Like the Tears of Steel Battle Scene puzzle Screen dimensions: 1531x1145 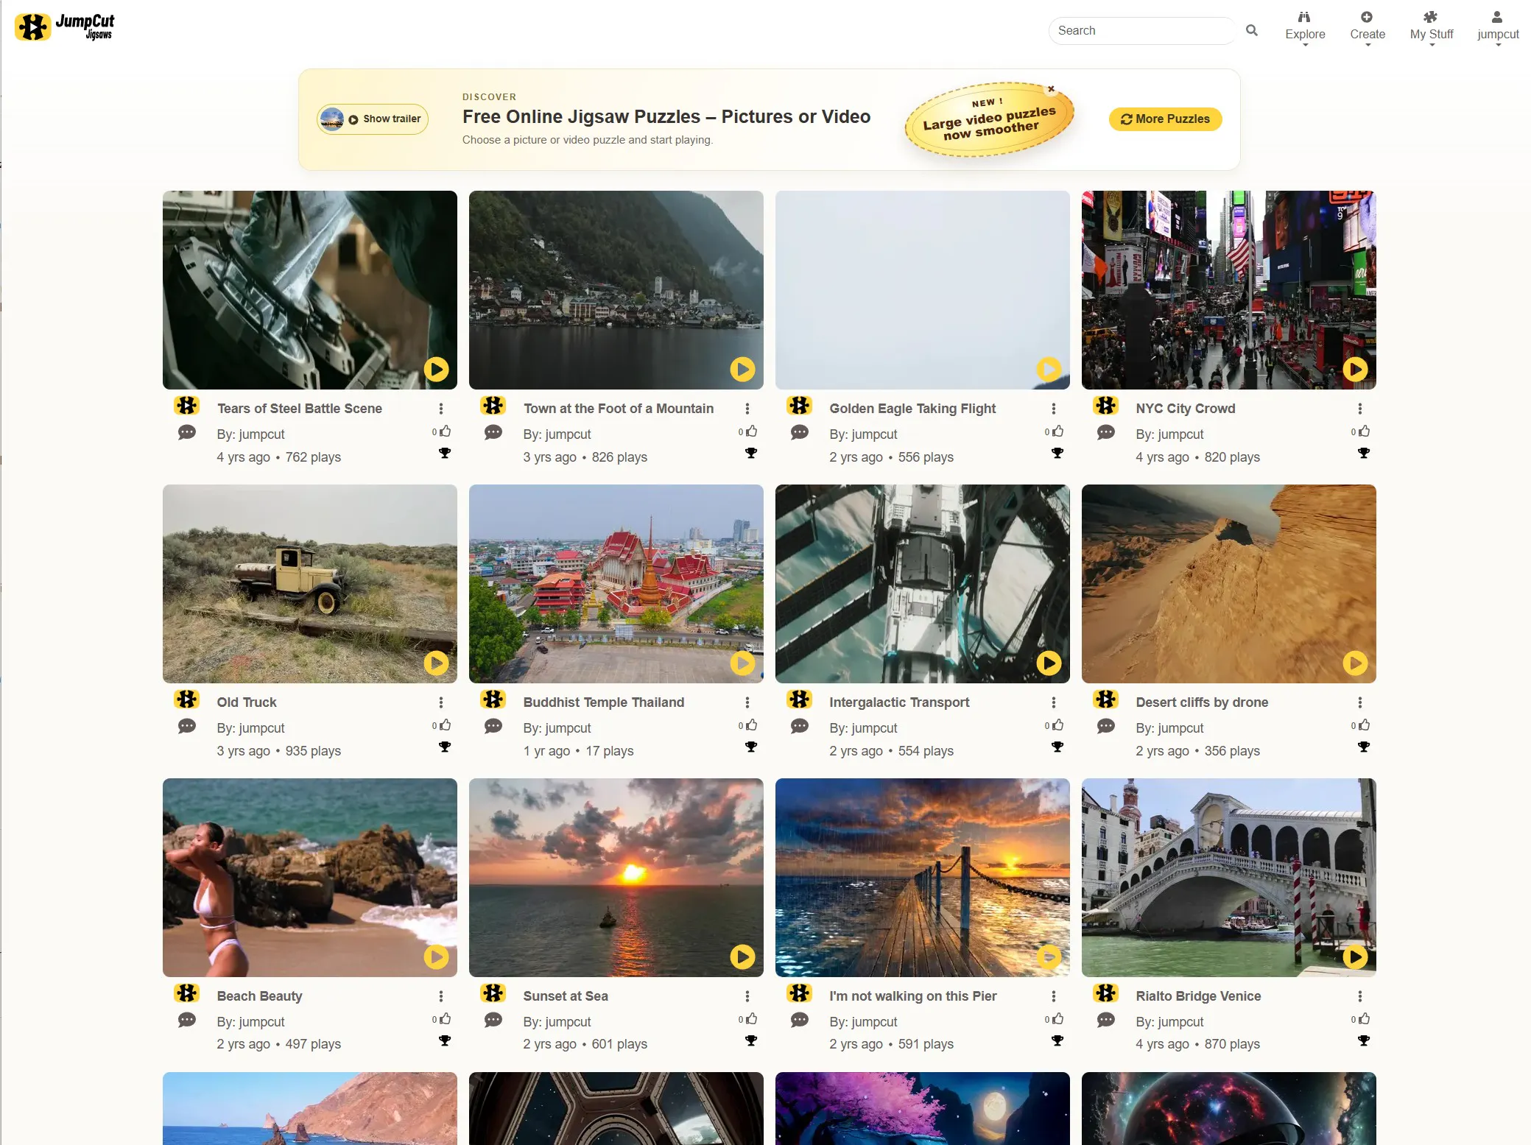click(445, 431)
